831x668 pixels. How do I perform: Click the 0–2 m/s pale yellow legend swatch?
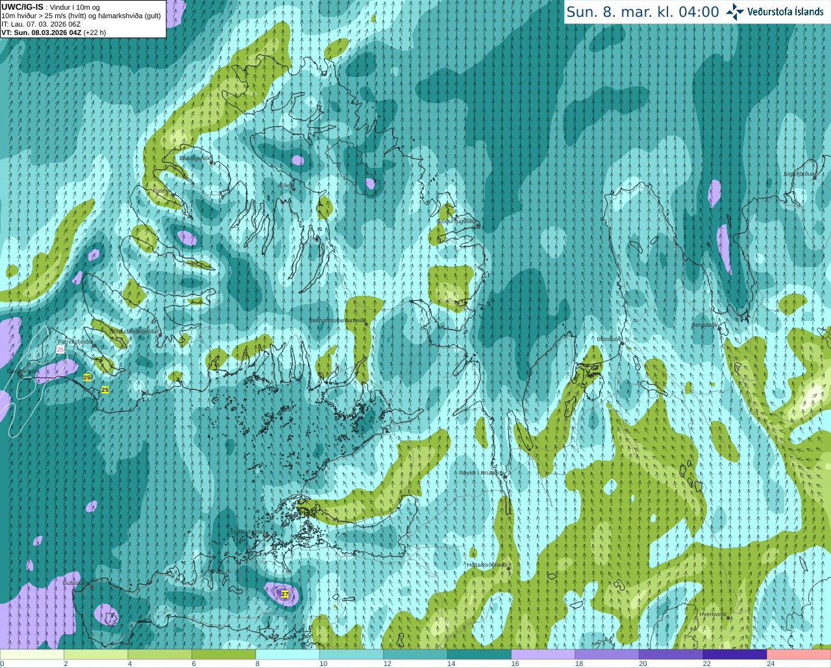pyautogui.click(x=32, y=654)
